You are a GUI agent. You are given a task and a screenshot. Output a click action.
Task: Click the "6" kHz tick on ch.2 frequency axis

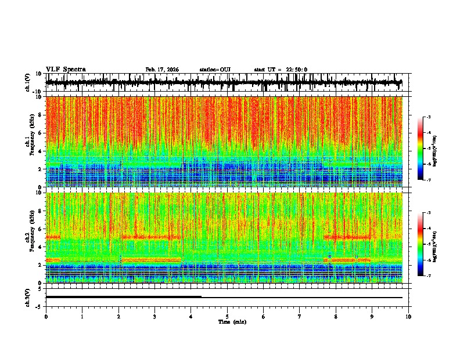coord(40,229)
